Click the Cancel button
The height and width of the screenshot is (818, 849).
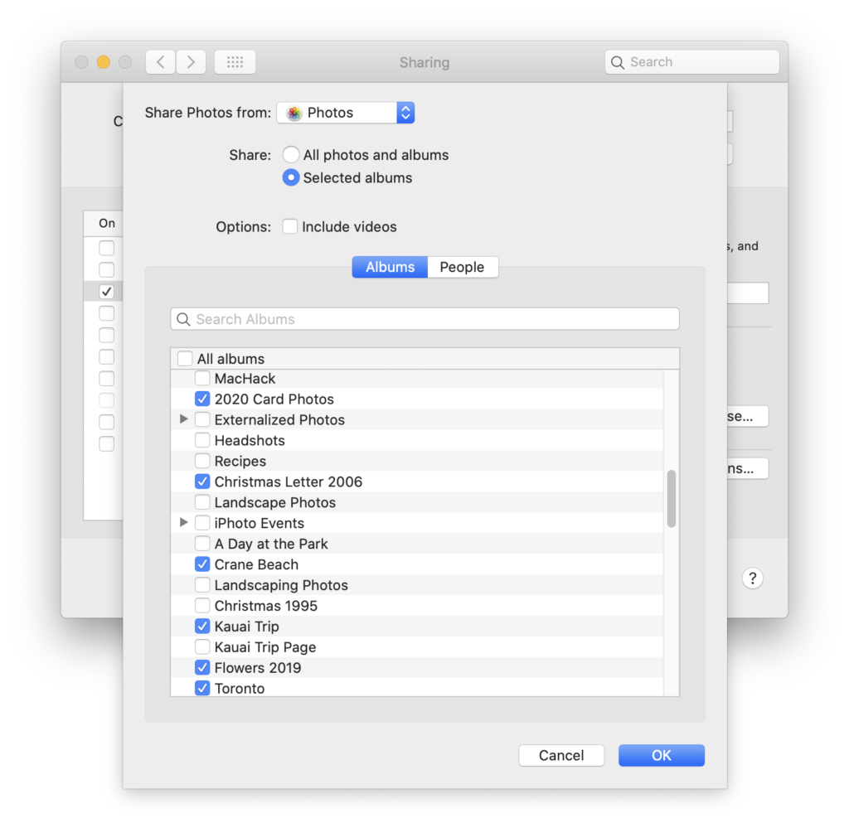click(561, 755)
